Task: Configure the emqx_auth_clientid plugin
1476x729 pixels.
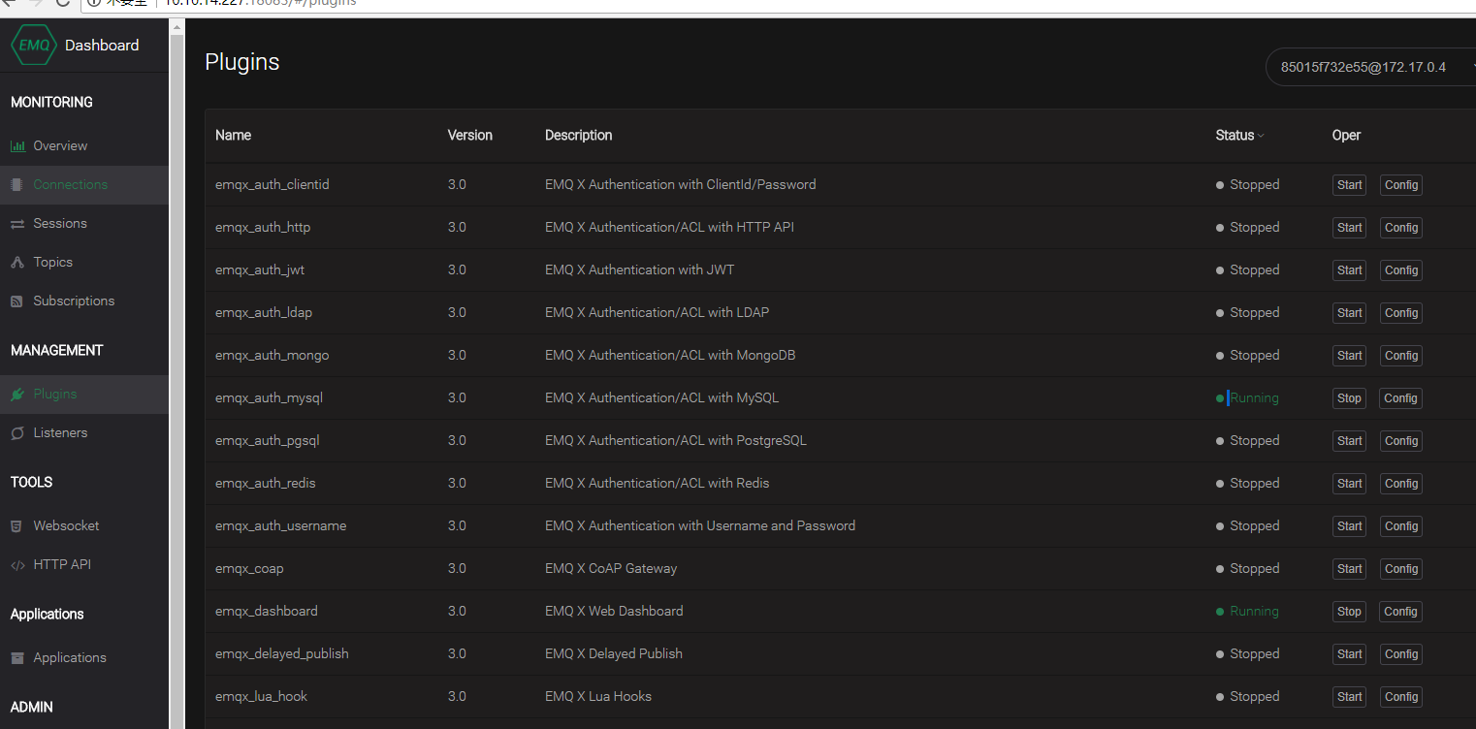Action: pos(1401,185)
